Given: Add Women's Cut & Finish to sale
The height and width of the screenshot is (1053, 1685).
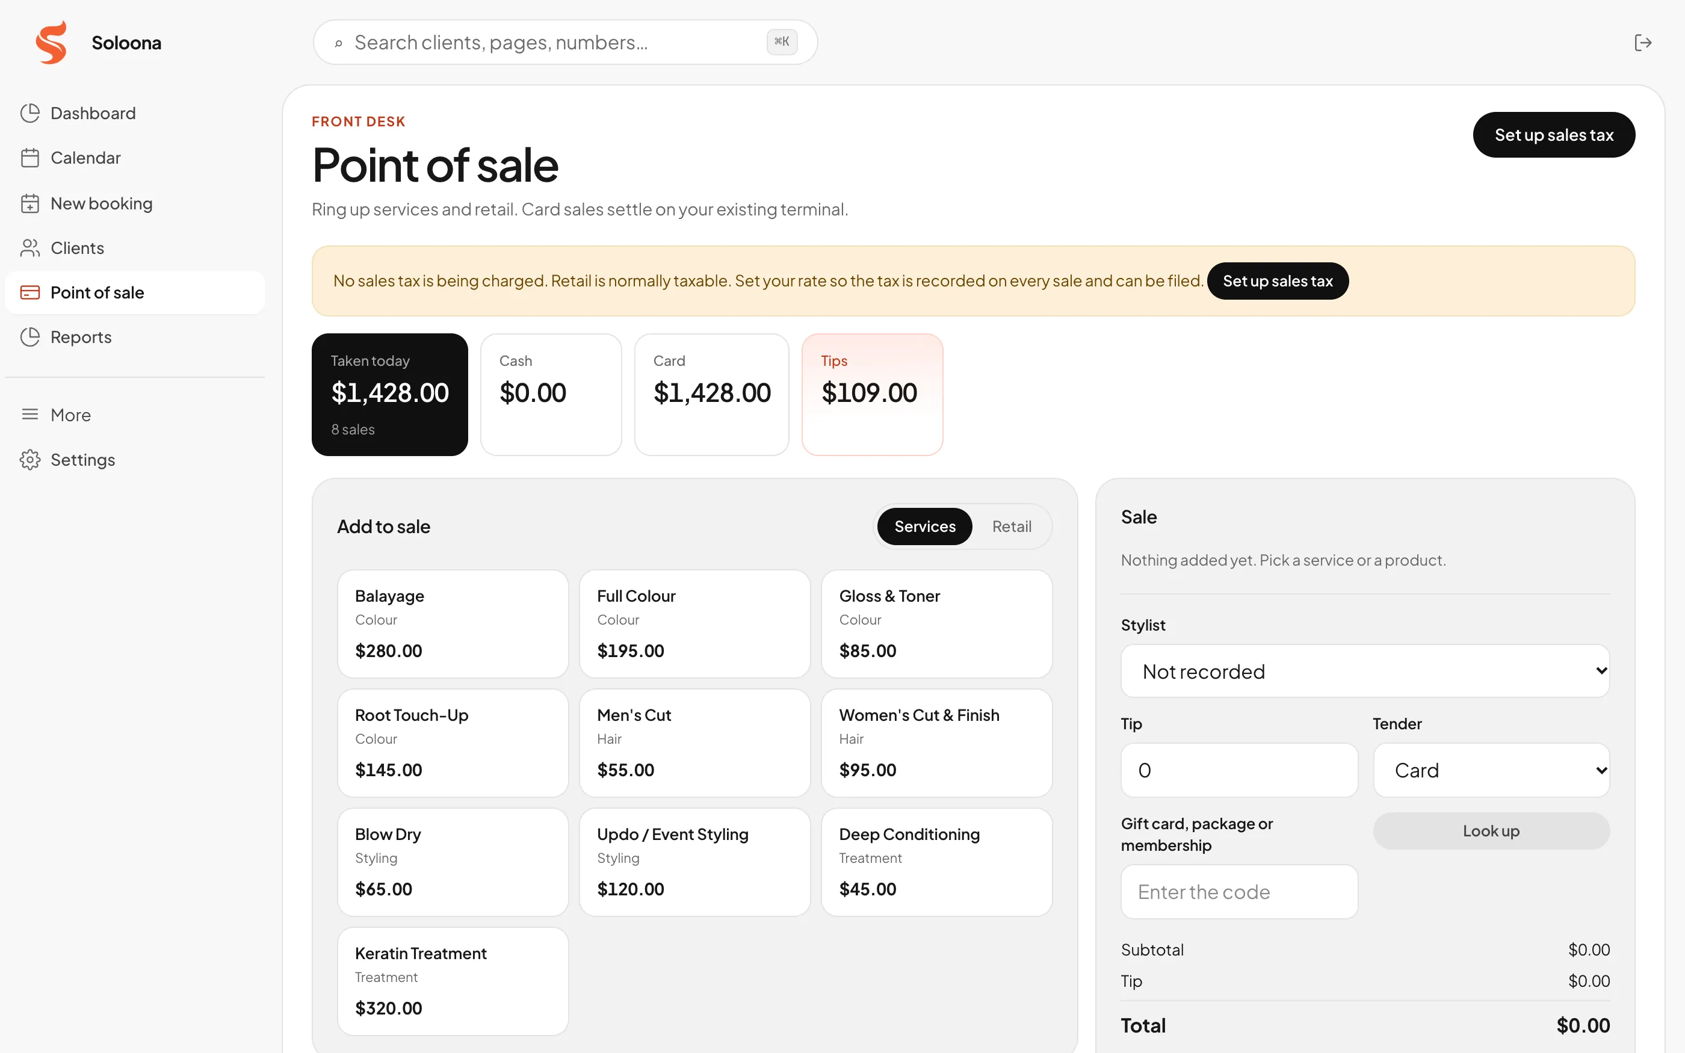Looking at the screenshot, I should click(x=936, y=743).
